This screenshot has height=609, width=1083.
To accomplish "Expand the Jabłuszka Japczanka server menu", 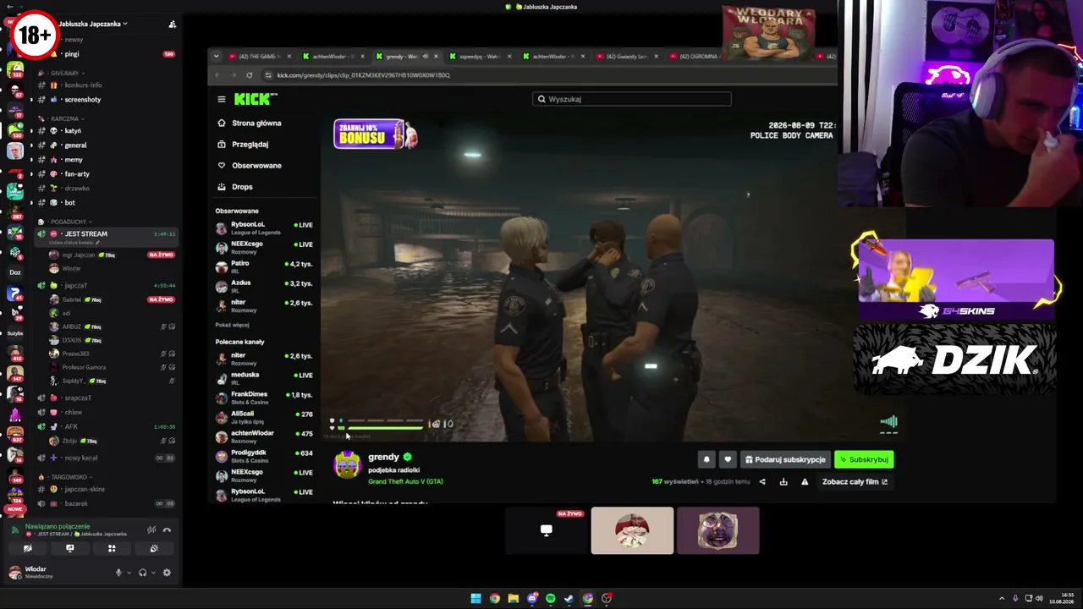I will (93, 24).
